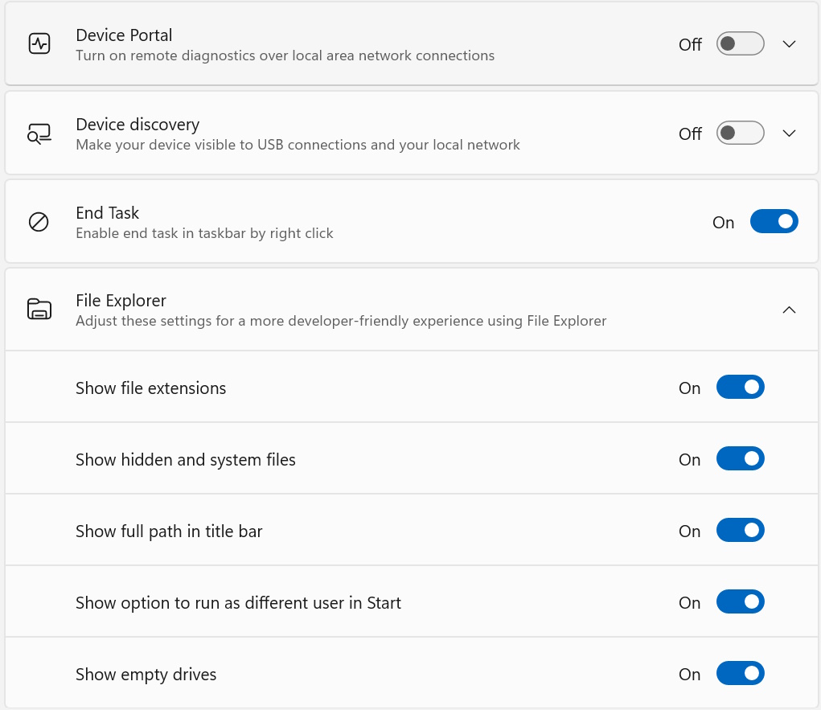Turn off run as different user in Start
This screenshot has width=821, height=710.
740,601
